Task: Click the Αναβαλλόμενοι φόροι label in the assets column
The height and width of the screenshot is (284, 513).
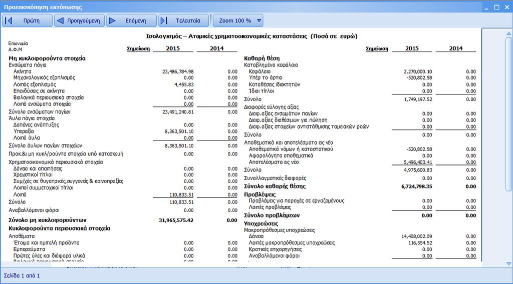Action: coord(34,210)
